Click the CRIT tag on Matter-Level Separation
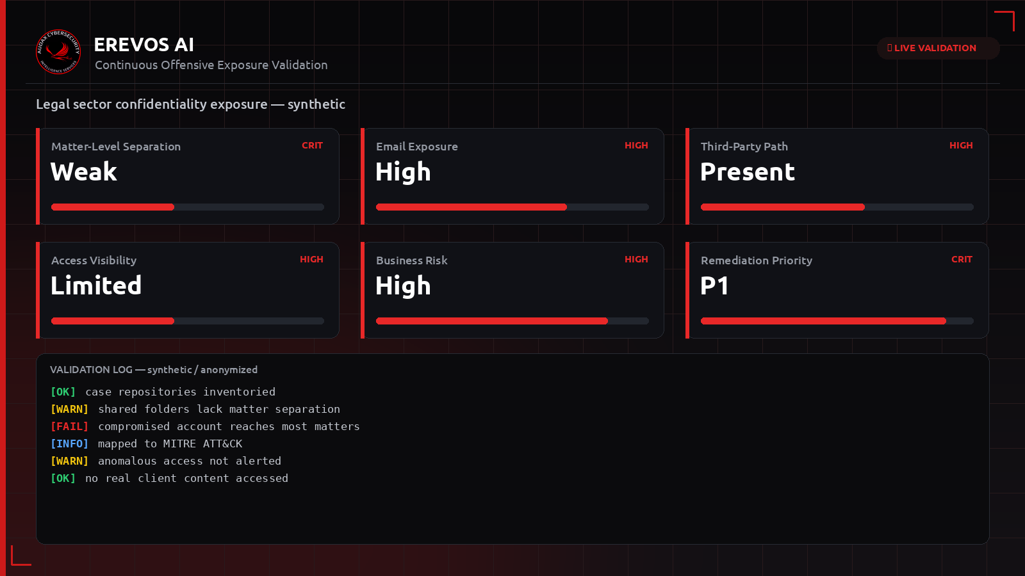 (x=312, y=145)
